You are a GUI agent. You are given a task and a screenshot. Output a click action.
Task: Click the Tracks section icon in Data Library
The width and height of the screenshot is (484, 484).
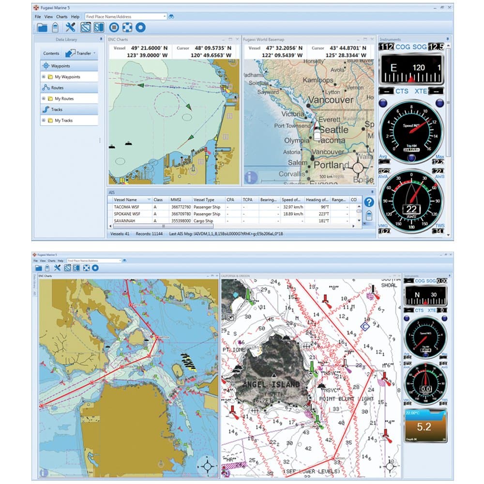tap(46, 108)
